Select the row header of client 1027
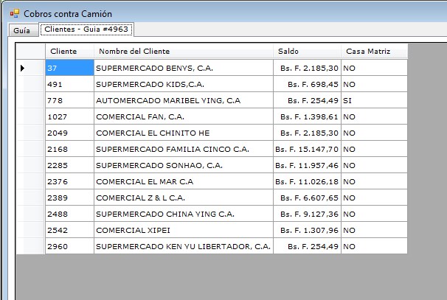Viewport: 447px width, 300px height. (30, 116)
